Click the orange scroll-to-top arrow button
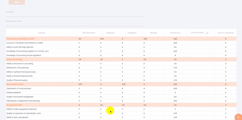Image resolution: width=242 pixels, height=120 pixels. [x=238, y=117]
